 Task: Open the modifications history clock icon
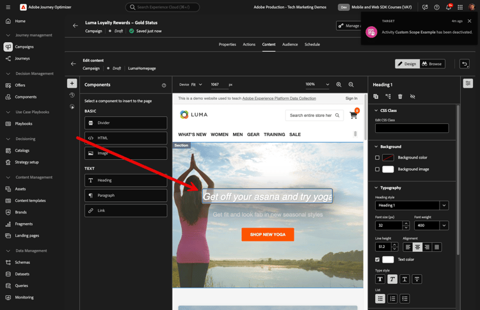pyautogui.click(x=72, y=95)
